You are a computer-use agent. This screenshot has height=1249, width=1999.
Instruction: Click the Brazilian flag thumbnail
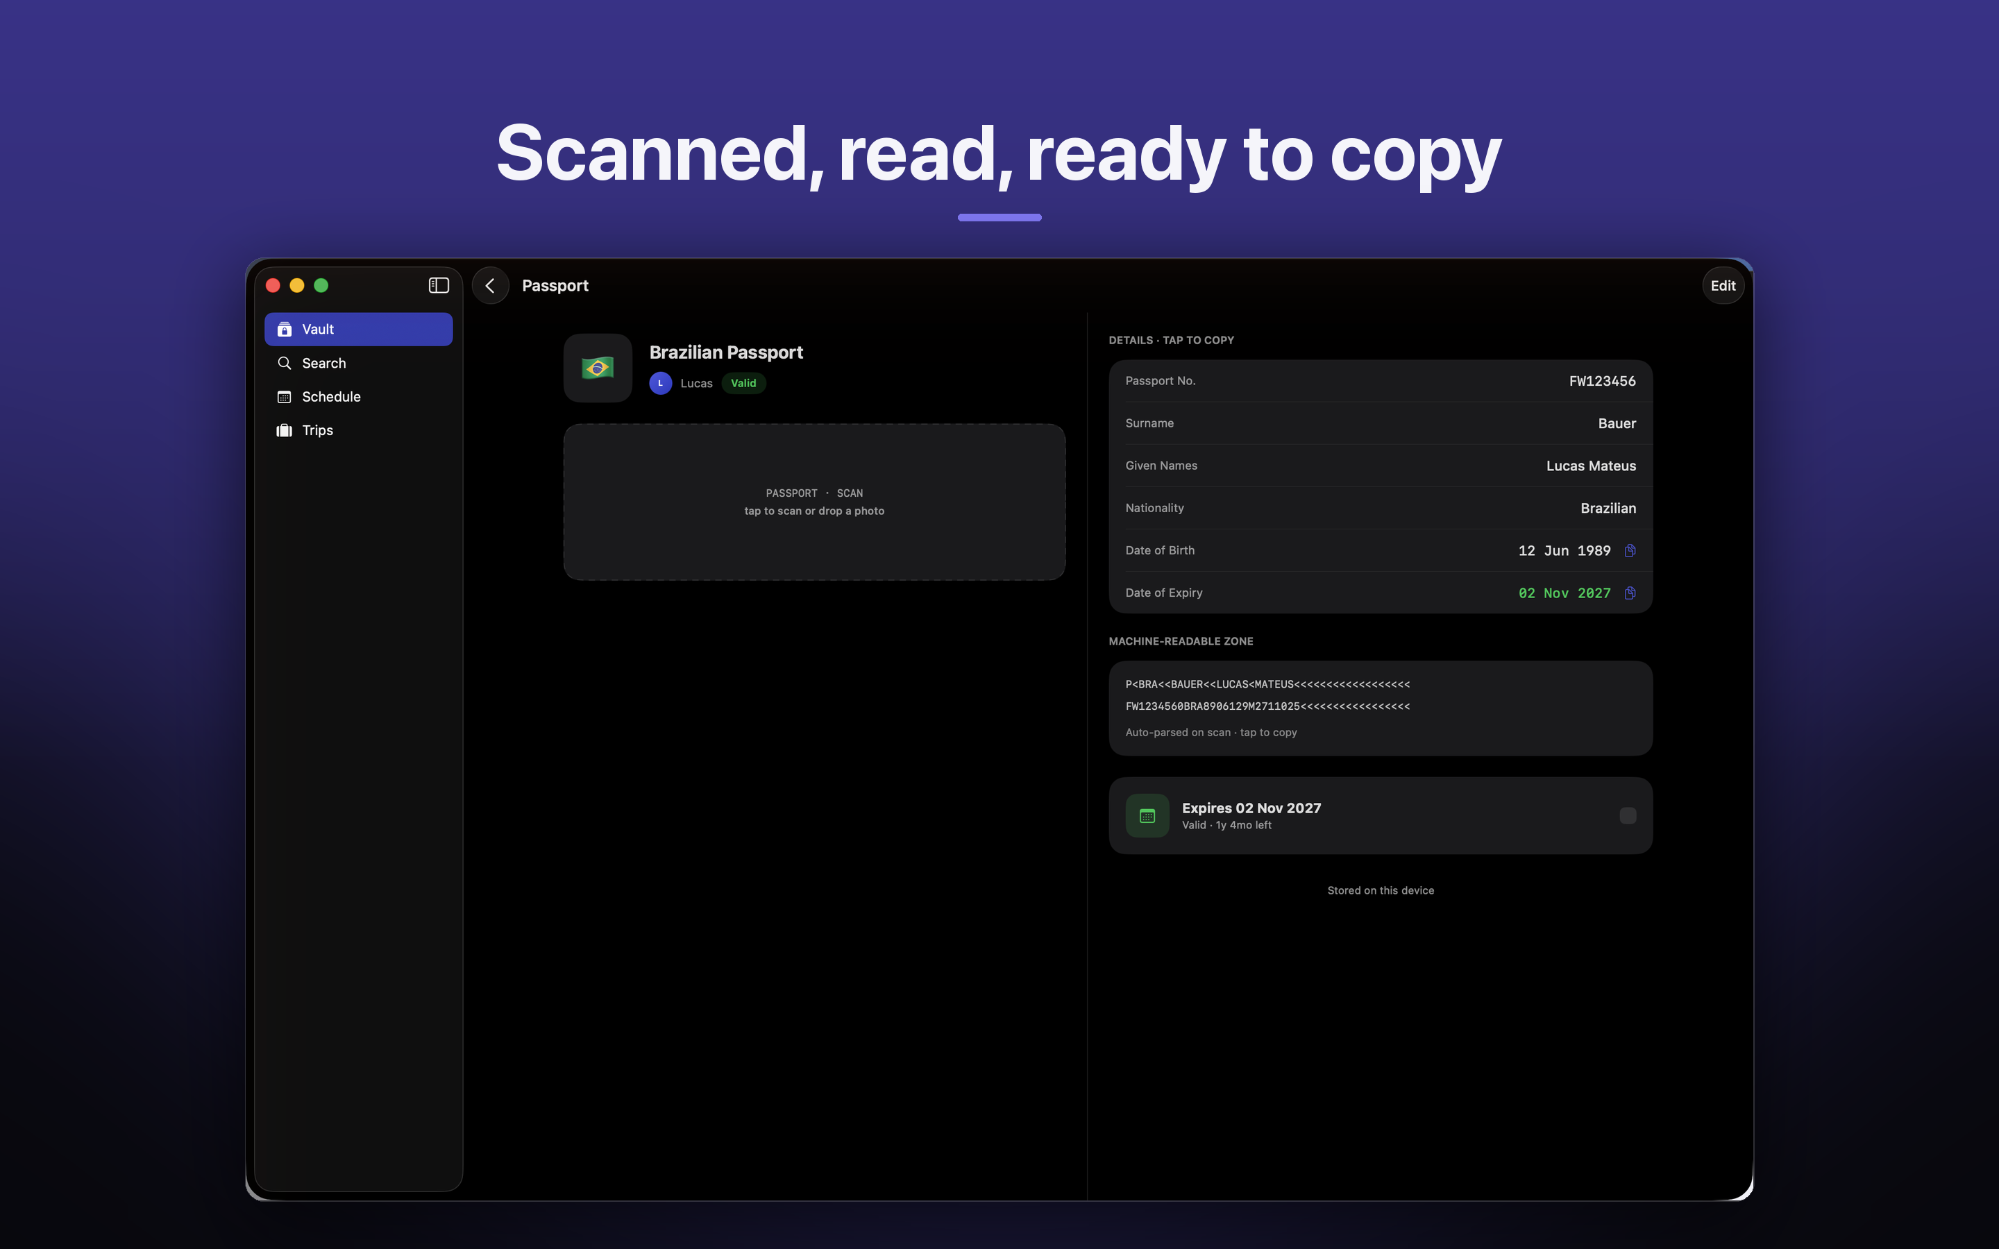pos(598,368)
